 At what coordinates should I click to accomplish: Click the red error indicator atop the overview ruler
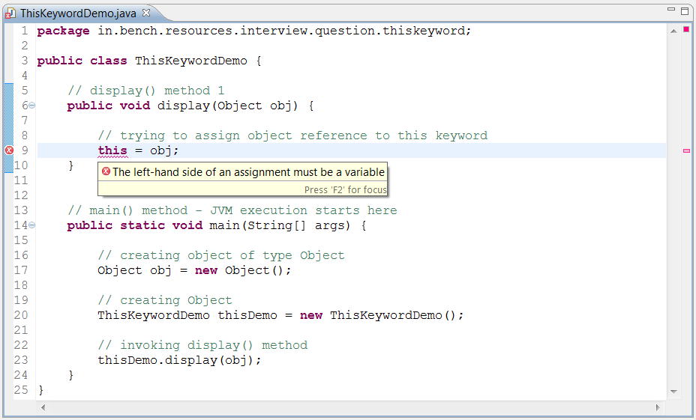pos(686,29)
